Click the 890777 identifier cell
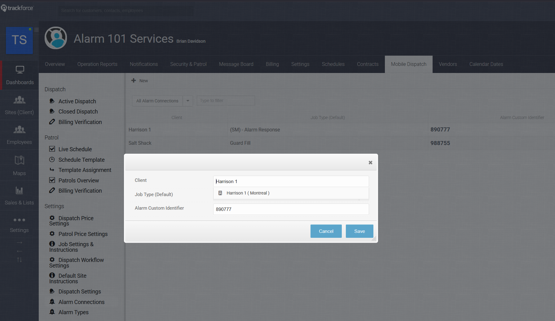This screenshot has height=321, width=555. pyautogui.click(x=440, y=130)
